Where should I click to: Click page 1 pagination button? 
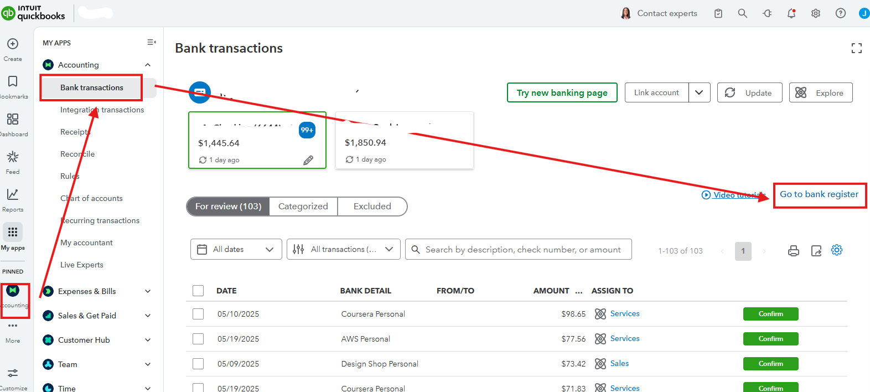point(743,251)
